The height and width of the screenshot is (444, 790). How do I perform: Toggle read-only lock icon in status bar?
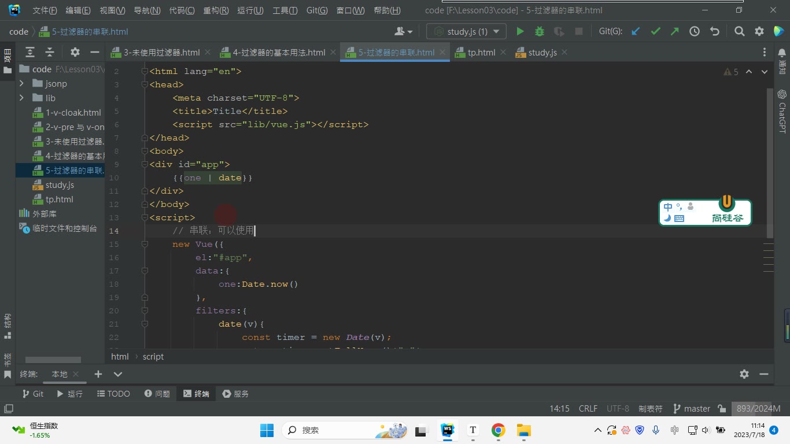point(722,408)
